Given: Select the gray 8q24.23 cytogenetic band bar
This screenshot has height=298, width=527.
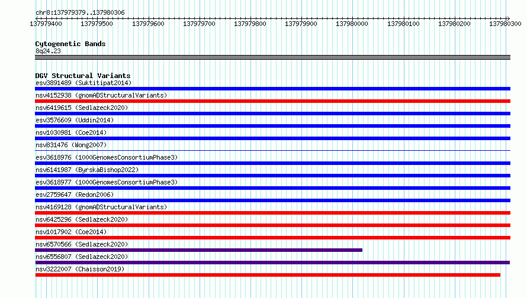Looking at the screenshot, I should pyautogui.click(x=272, y=57).
